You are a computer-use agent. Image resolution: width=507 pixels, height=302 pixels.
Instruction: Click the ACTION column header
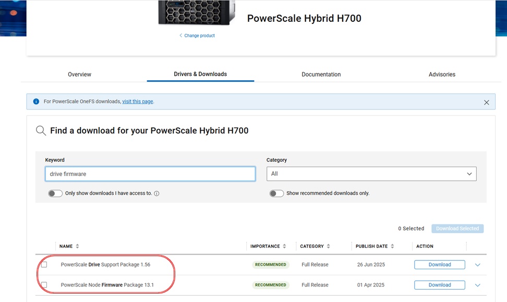point(425,246)
